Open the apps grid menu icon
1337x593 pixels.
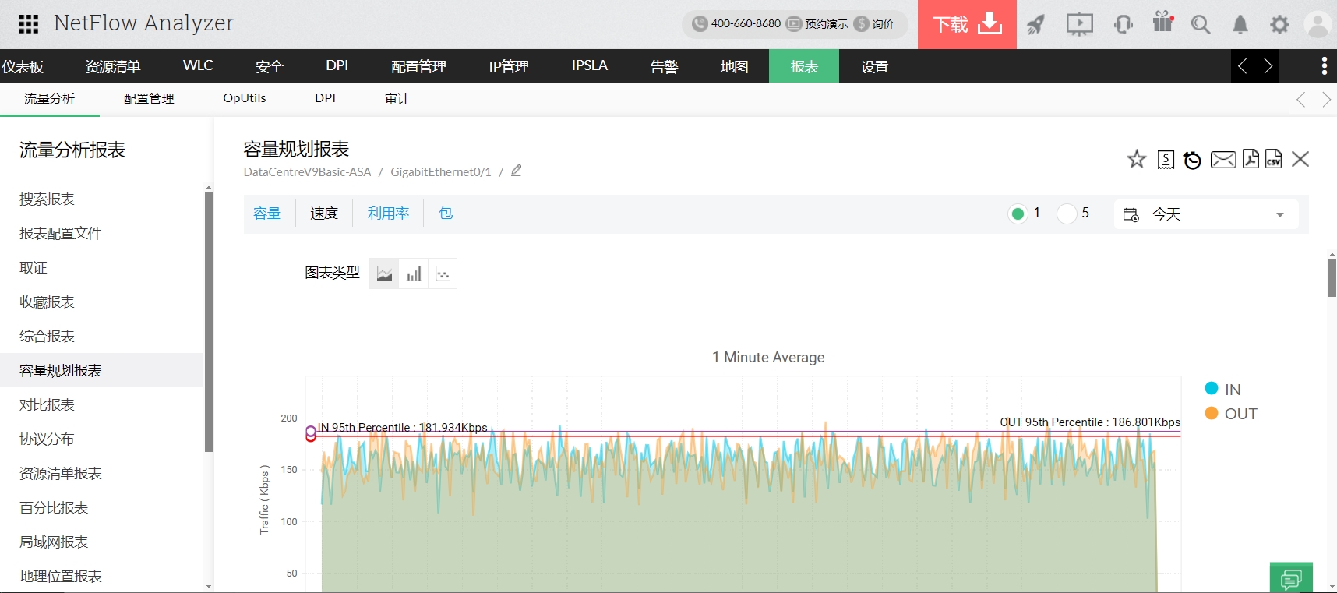[x=29, y=24]
